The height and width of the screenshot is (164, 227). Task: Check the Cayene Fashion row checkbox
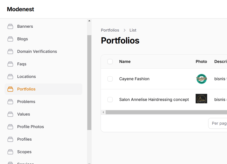(x=110, y=79)
